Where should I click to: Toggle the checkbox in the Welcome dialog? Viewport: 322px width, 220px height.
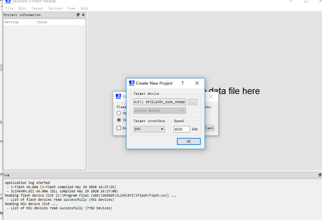pyautogui.click(x=119, y=128)
